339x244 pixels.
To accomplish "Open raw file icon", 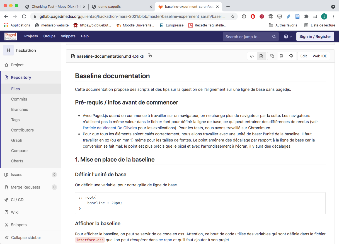I will (282, 56).
